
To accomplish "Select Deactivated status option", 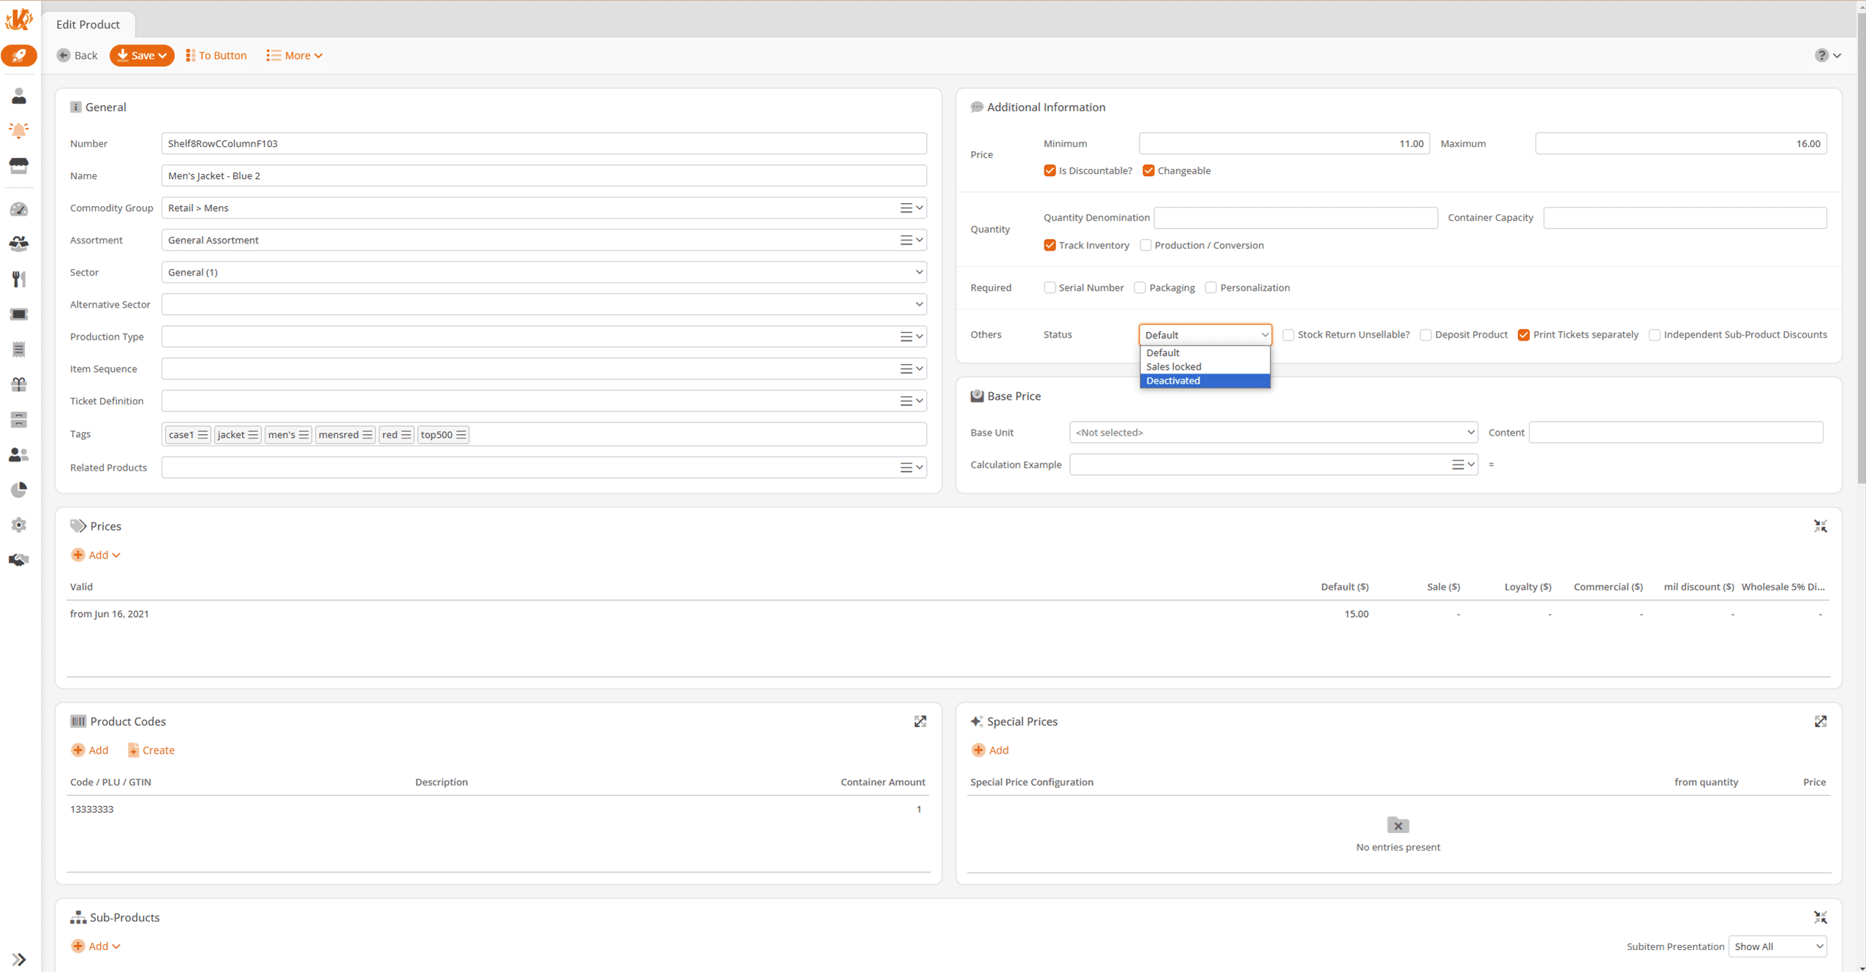I will click(1205, 381).
